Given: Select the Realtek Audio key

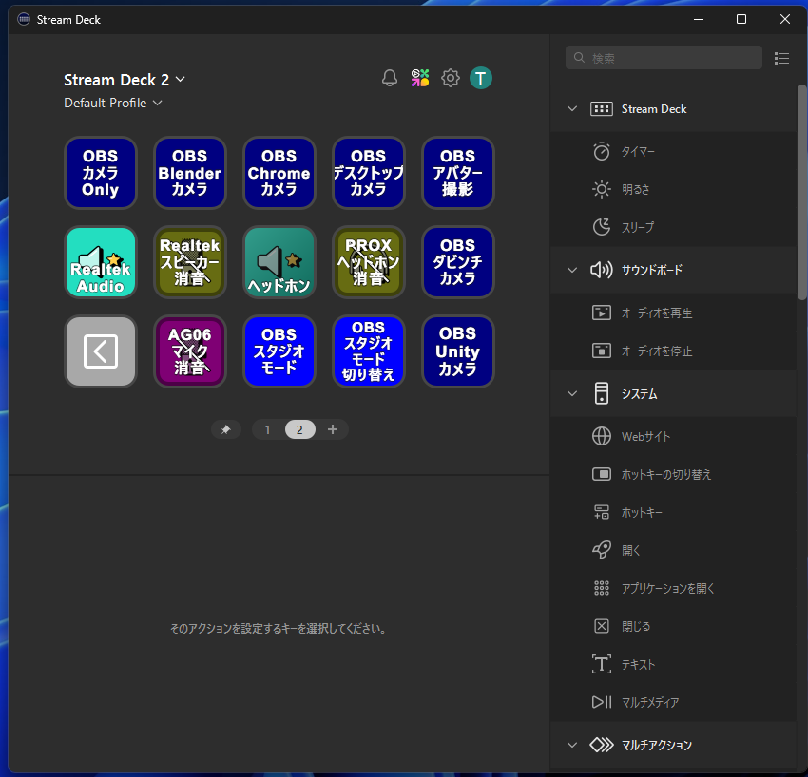Looking at the screenshot, I should (x=101, y=262).
